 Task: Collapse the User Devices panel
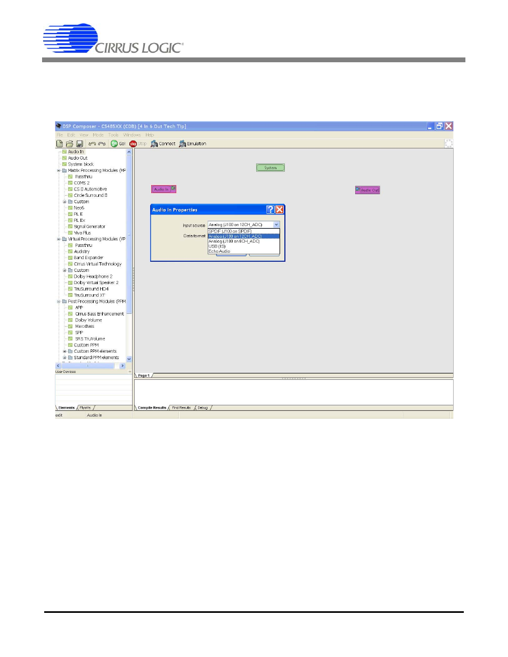tap(130, 372)
